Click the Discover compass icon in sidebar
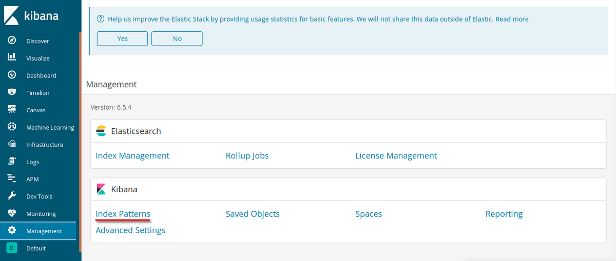This screenshot has width=616, height=261. coord(12,41)
